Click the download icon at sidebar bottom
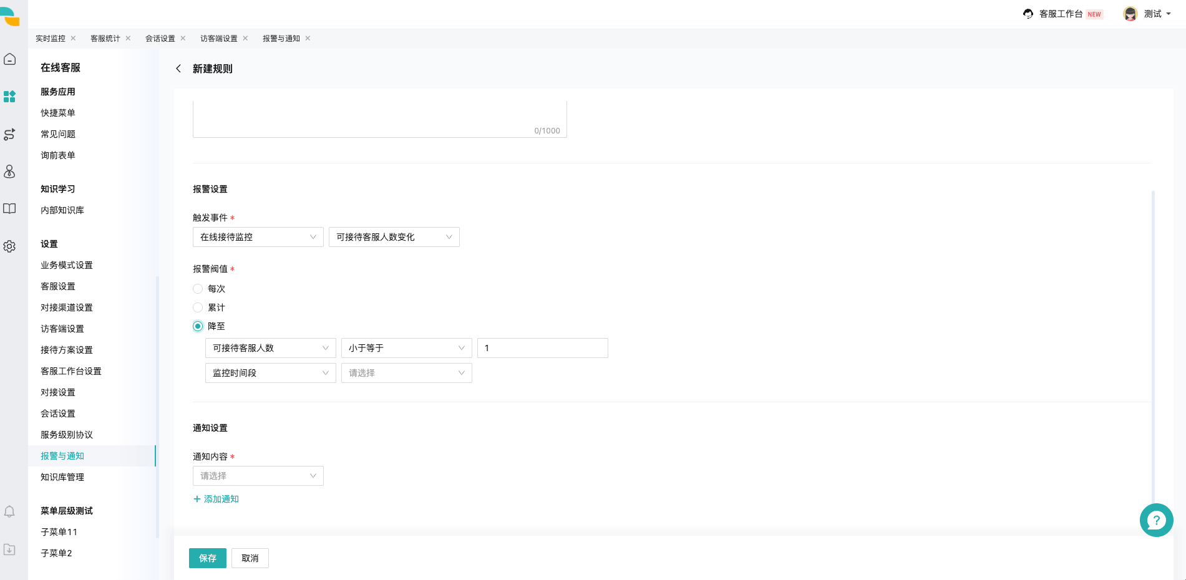Image resolution: width=1186 pixels, height=580 pixels. click(x=9, y=549)
